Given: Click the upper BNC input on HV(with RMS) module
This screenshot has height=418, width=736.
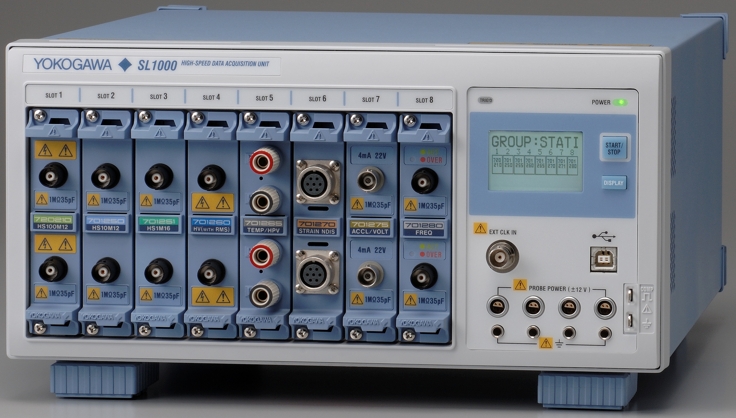Looking at the screenshot, I should coord(211,178).
